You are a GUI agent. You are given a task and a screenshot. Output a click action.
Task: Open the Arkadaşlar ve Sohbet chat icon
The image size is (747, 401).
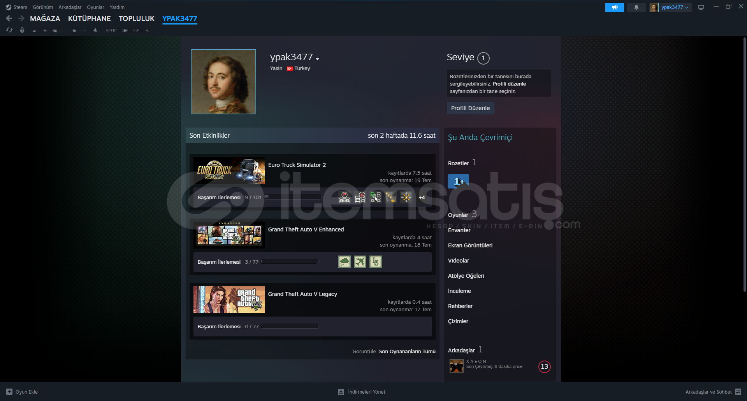point(738,392)
